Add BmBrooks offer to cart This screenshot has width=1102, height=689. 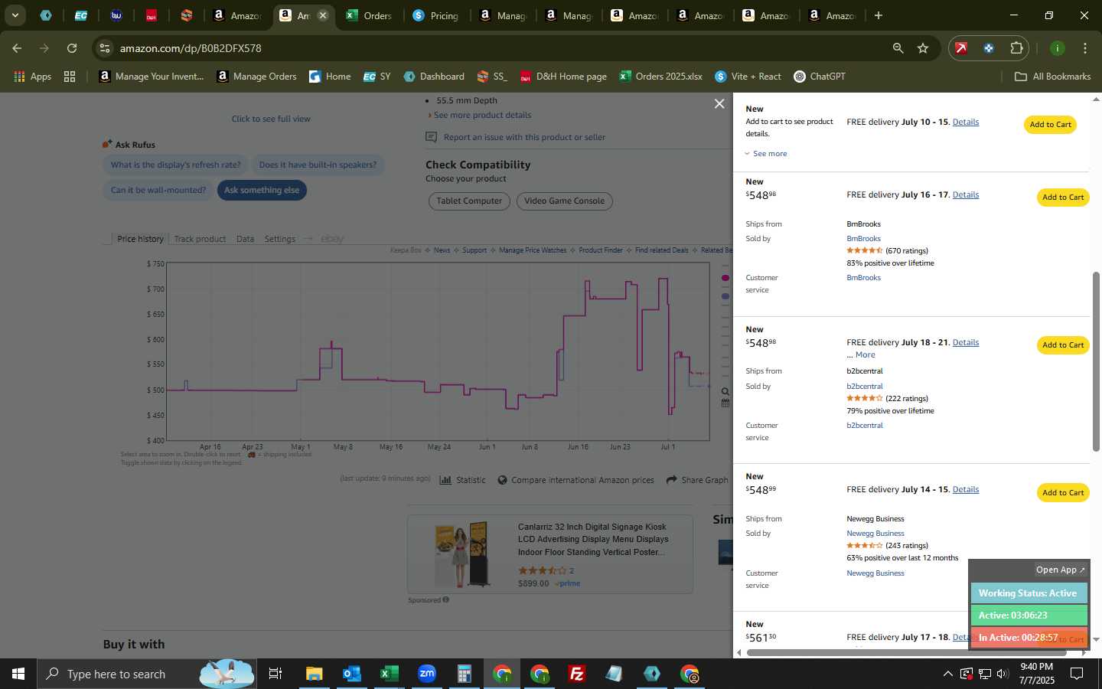click(1063, 198)
